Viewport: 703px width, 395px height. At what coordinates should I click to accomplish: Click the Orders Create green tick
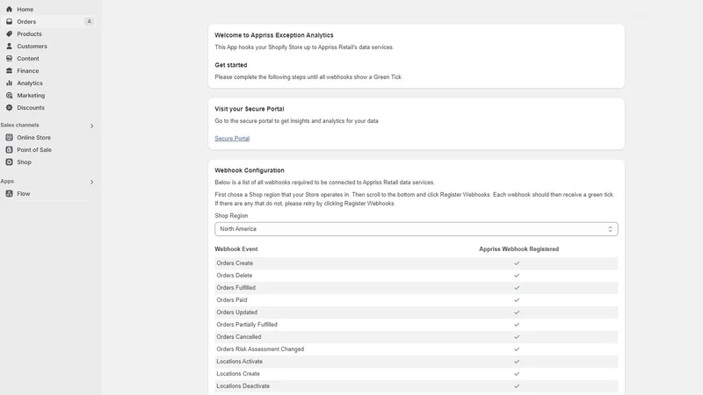517,263
